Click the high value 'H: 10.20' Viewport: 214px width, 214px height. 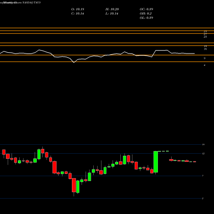click(112, 9)
